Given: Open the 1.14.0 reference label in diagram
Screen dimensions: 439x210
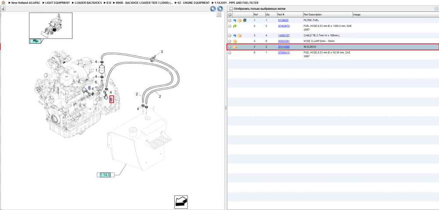Looking at the screenshot, I should click(x=105, y=175).
